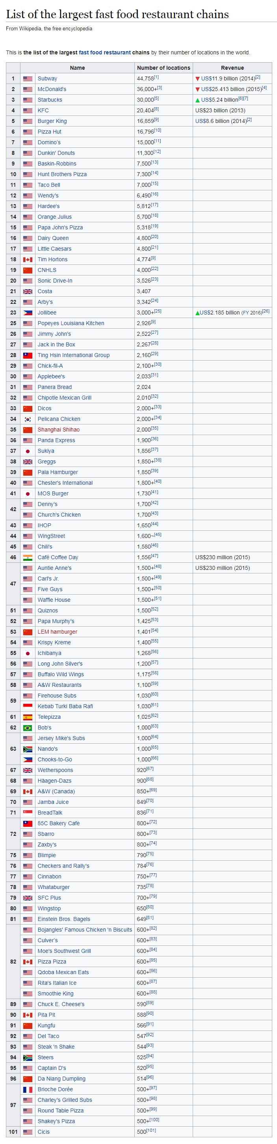
Task: Click the India flag beside Café Coffee Day
Action: click(x=28, y=557)
